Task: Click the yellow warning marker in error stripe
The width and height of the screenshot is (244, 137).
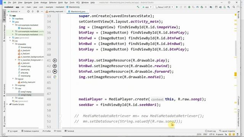Action: (236, 74)
